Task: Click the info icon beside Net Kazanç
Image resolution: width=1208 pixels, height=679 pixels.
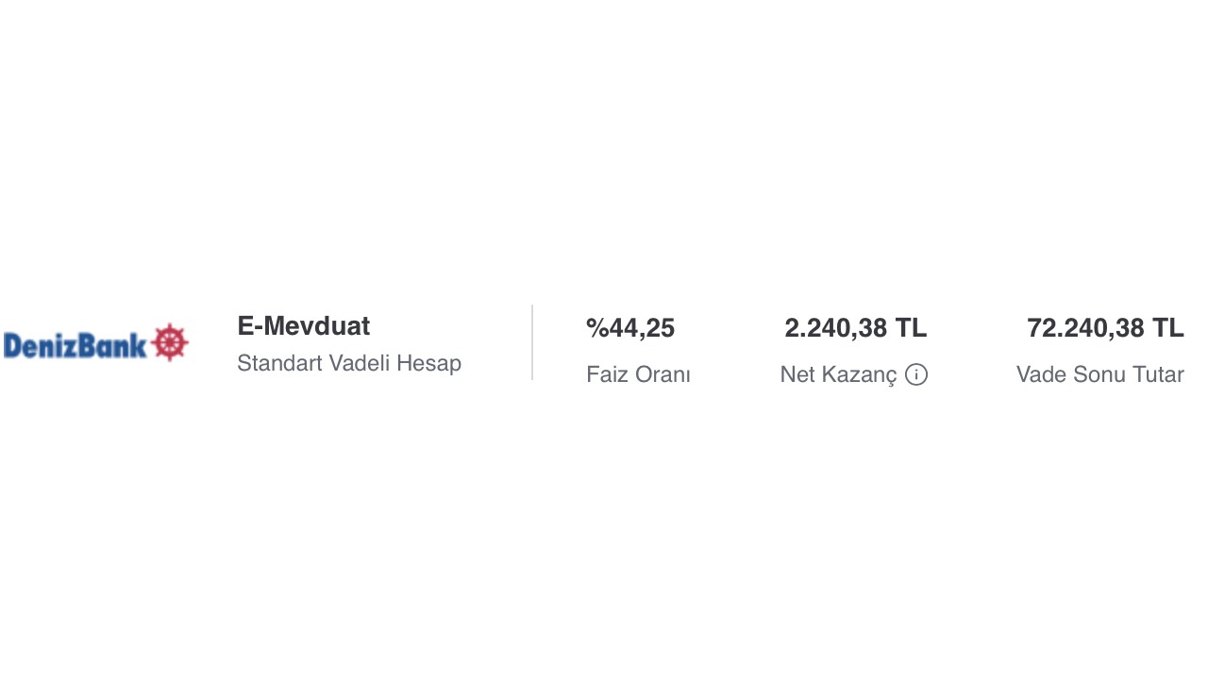Action: 916,374
